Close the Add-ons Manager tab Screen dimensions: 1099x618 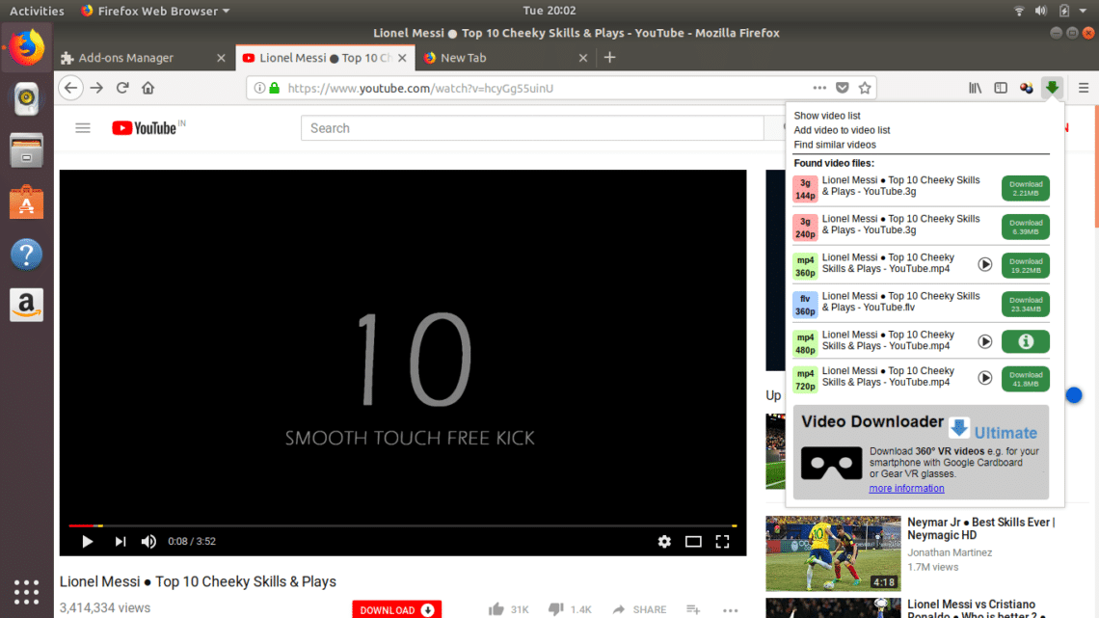[221, 58]
